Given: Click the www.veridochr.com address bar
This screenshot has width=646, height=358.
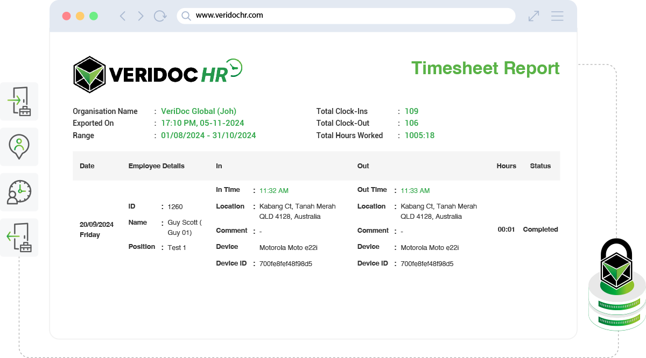Looking at the screenshot, I should (x=345, y=16).
